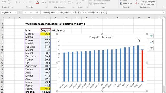166x93 pixels.
Task: Align text right
Action: 57,2
